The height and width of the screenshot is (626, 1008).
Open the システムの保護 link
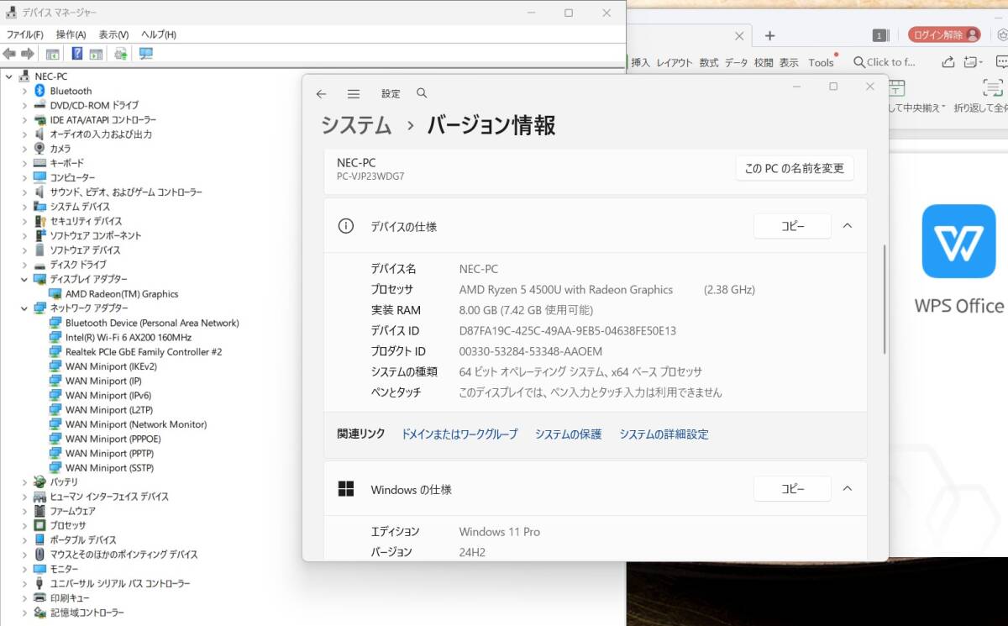click(568, 434)
